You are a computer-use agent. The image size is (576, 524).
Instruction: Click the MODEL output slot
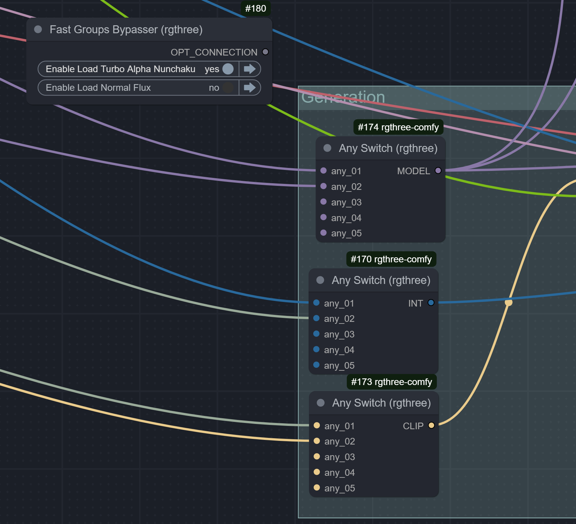click(x=438, y=171)
